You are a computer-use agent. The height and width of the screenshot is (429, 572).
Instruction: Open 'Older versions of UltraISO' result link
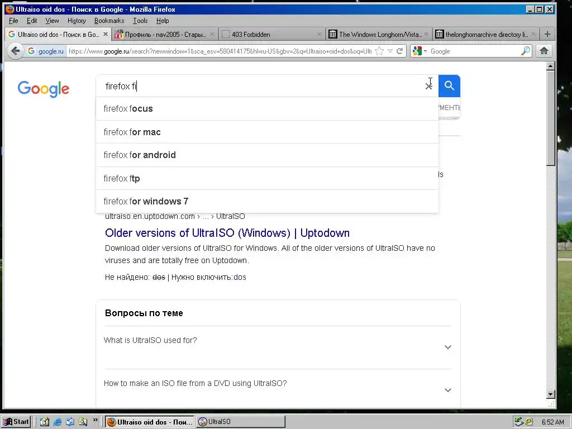(227, 233)
